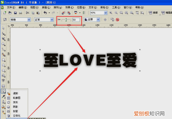This screenshot has height=119, width=172.
Task: Click the transparency amount slider
Action: click(x=66, y=20)
